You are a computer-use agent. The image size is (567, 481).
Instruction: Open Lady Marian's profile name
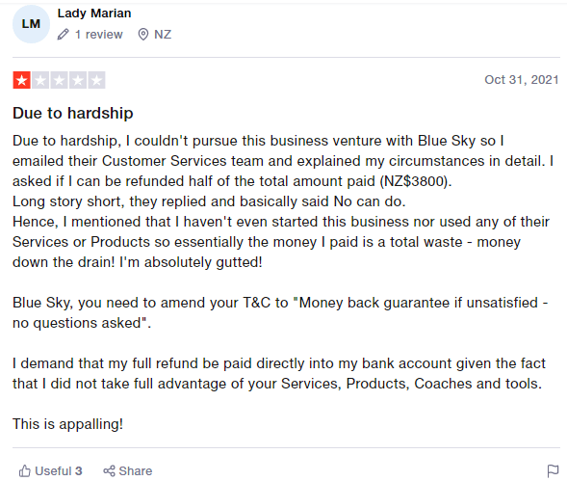(94, 13)
